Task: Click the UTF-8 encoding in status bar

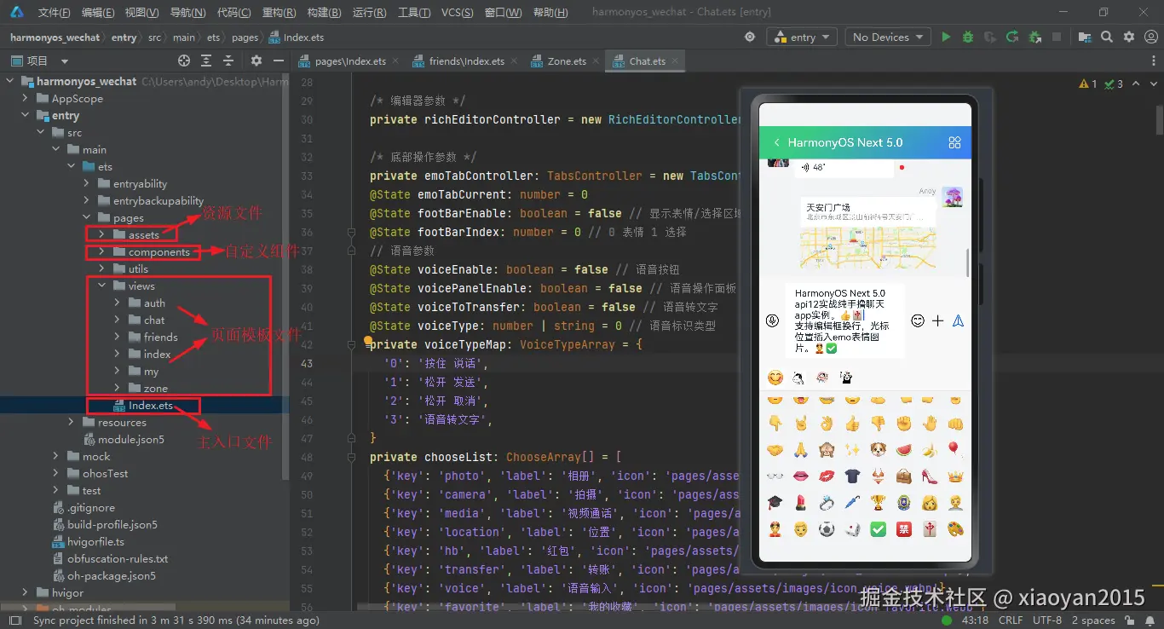Action: (x=1046, y=620)
